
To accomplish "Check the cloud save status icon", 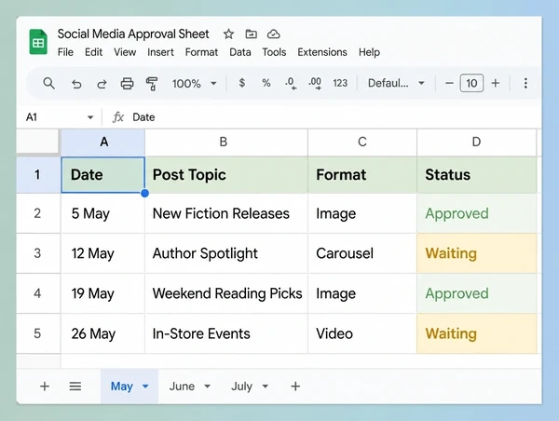I will [x=273, y=34].
